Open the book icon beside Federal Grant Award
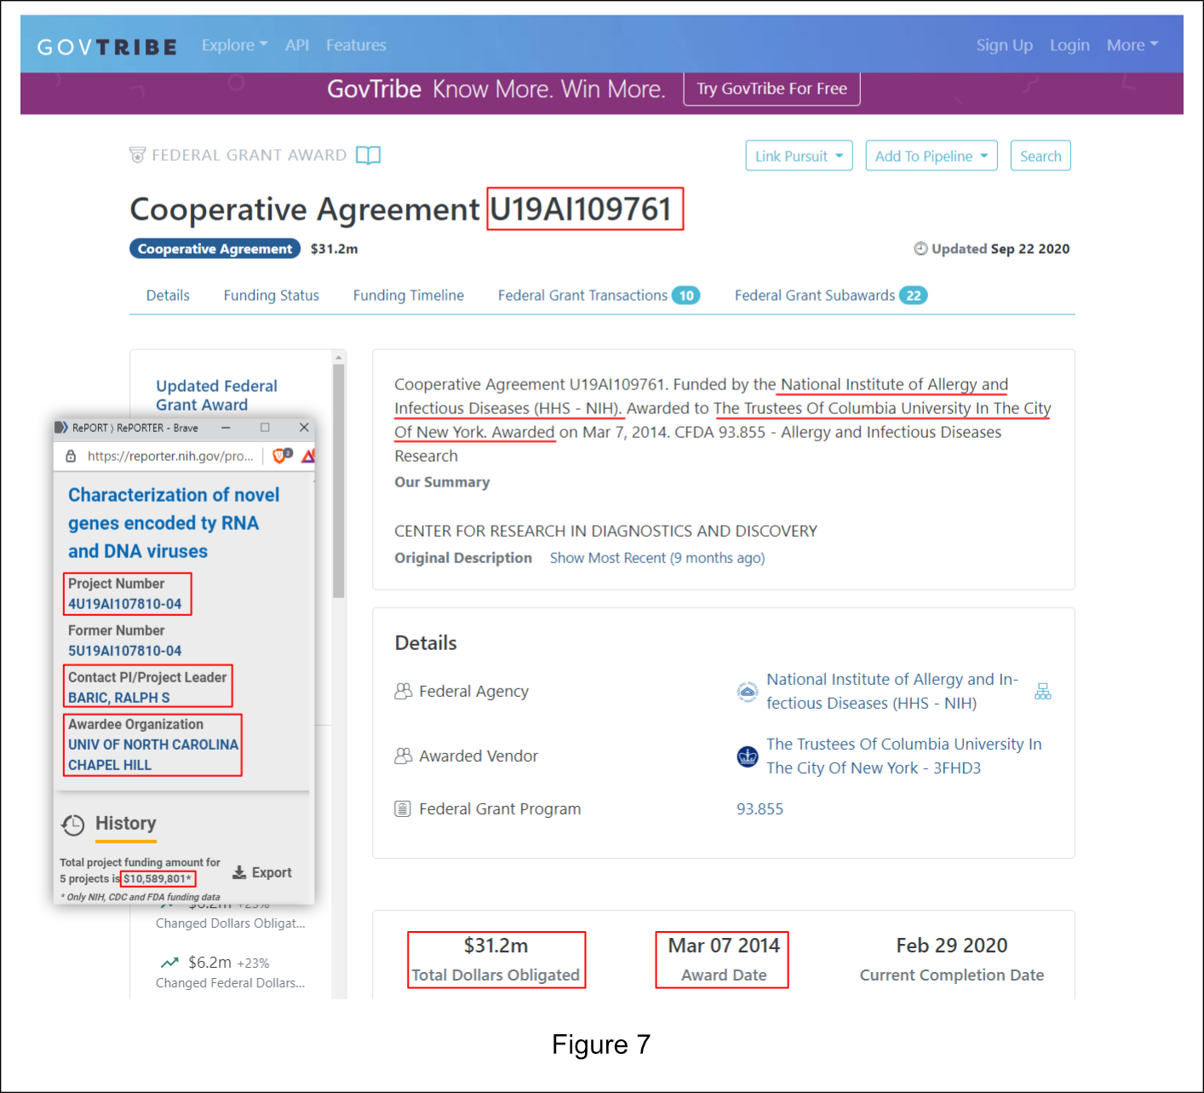1204x1093 pixels. click(368, 155)
